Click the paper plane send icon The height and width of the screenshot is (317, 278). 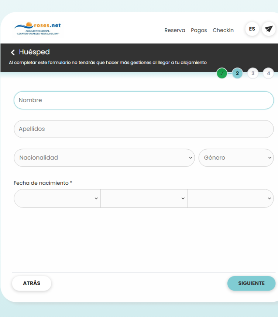click(268, 29)
